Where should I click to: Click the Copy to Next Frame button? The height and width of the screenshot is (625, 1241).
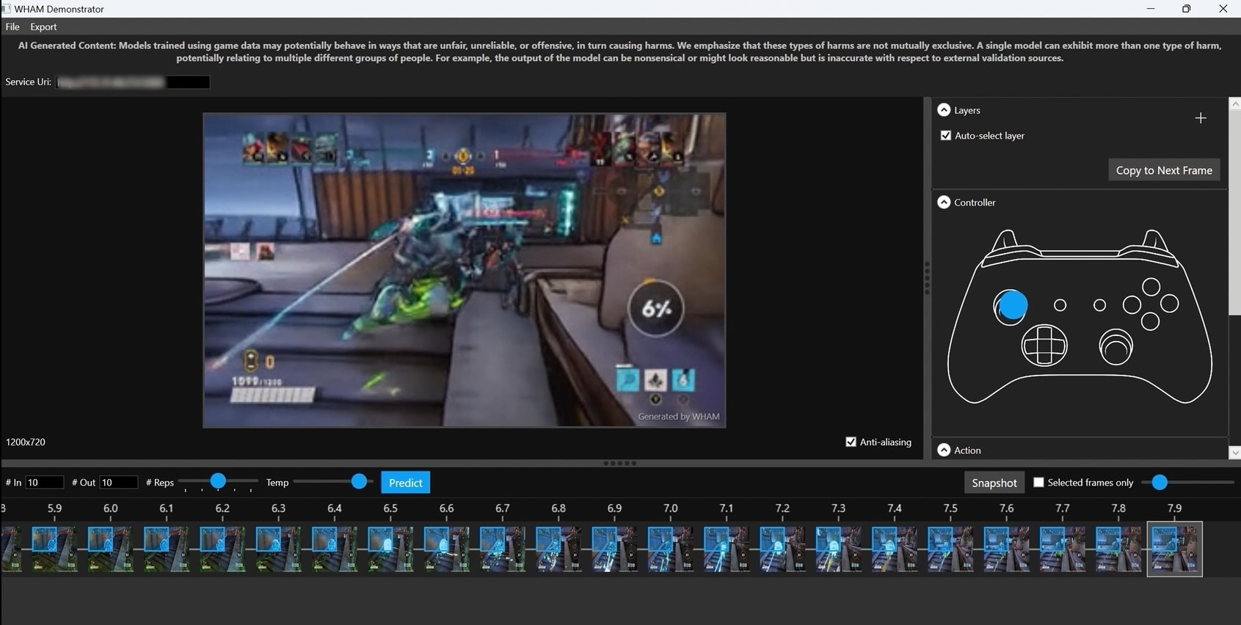click(x=1163, y=170)
